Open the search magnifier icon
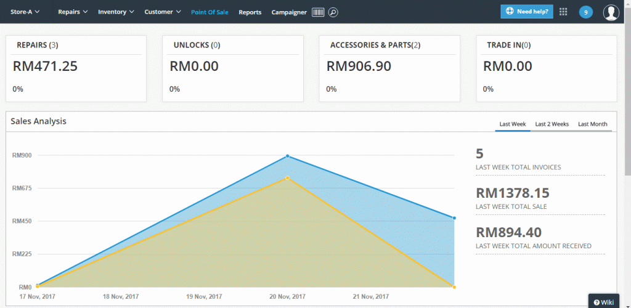Viewport: 631px width, 308px height. tap(333, 12)
